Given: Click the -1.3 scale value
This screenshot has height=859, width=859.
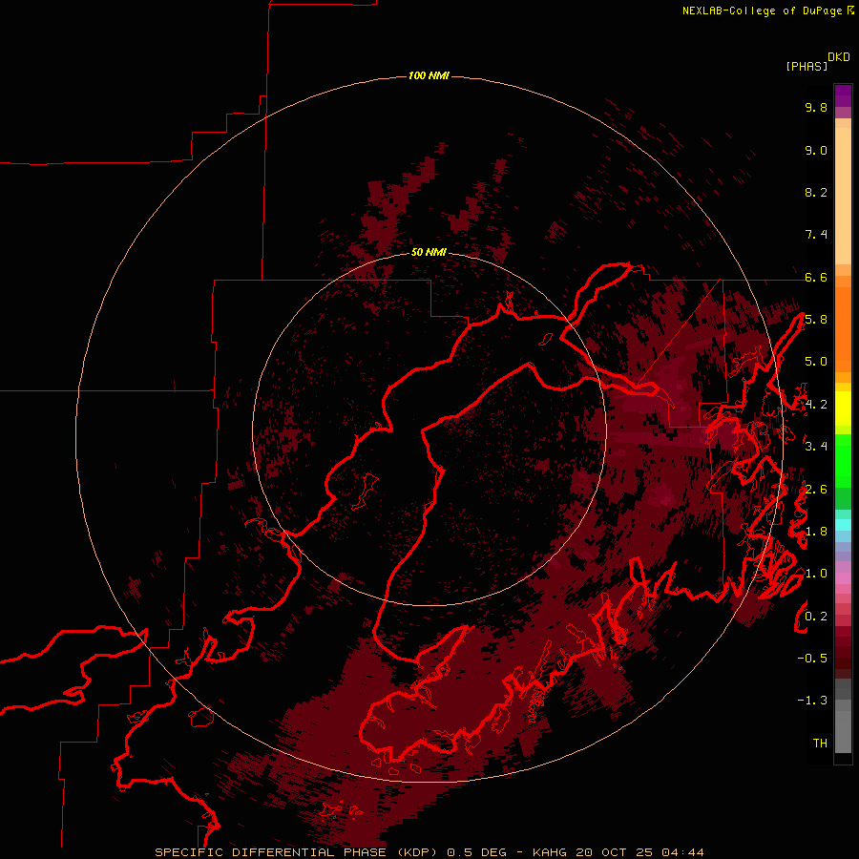Looking at the screenshot, I should (x=812, y=701).
